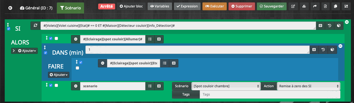Toggle the SI block enable checkbox
Screen dimensions: 354x103
(9, 29)
